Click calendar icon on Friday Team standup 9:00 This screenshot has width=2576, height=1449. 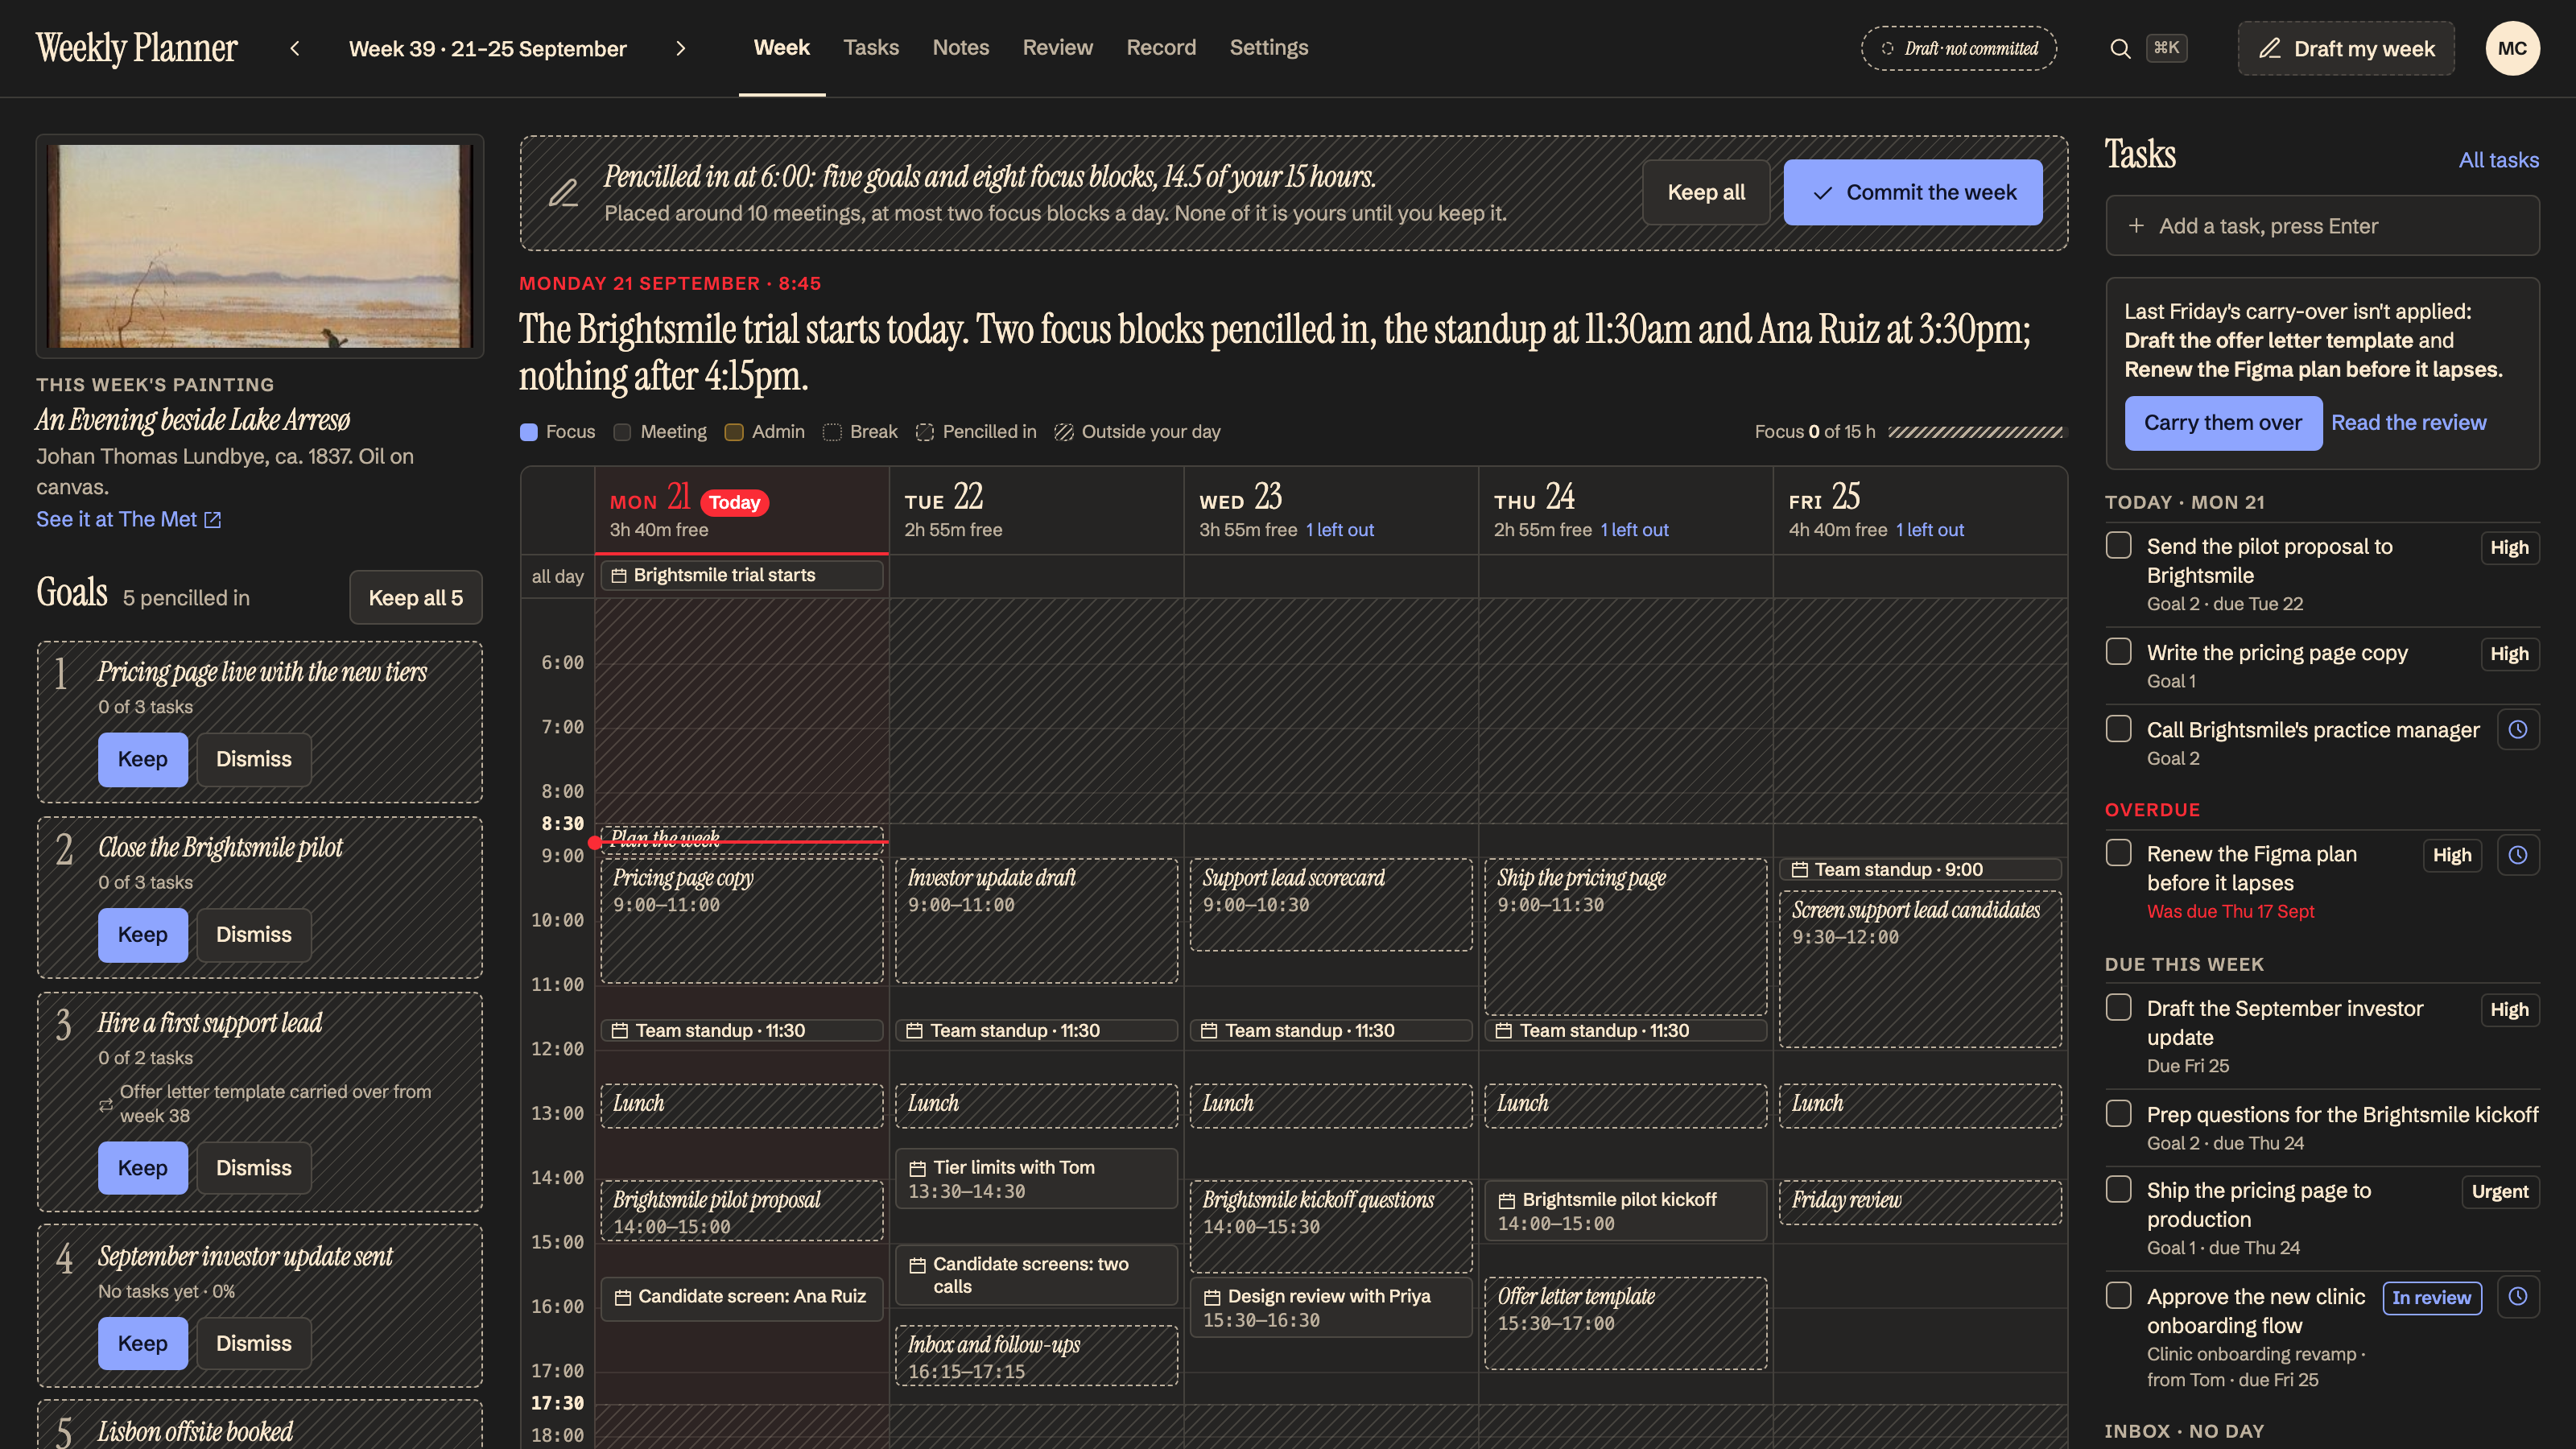tap(1800, 870)
